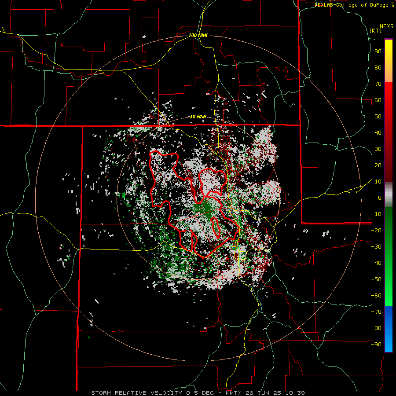Click the -50 scale label
The image size is (396, 396).
coord(376,279)
